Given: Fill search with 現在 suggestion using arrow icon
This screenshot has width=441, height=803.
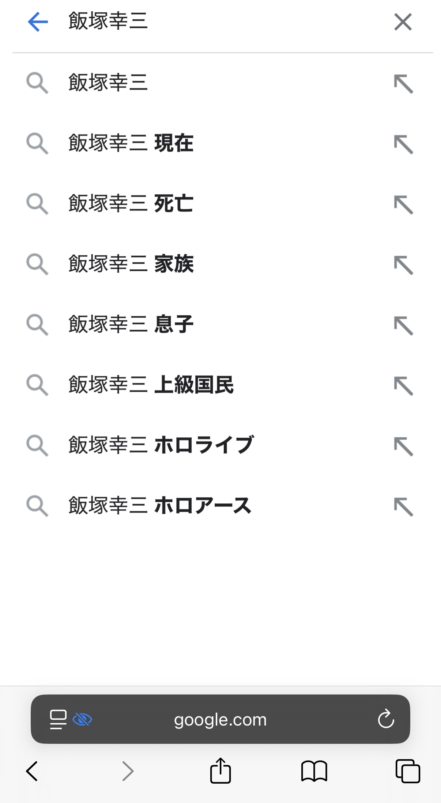Looking at the screenshot, I should click(403, 144).
